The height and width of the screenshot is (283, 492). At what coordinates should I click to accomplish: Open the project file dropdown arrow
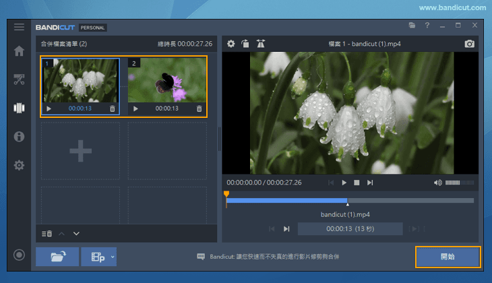(x=113, y=257)
